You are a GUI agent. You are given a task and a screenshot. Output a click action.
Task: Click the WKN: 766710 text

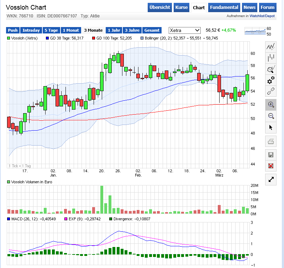(20, 16)
